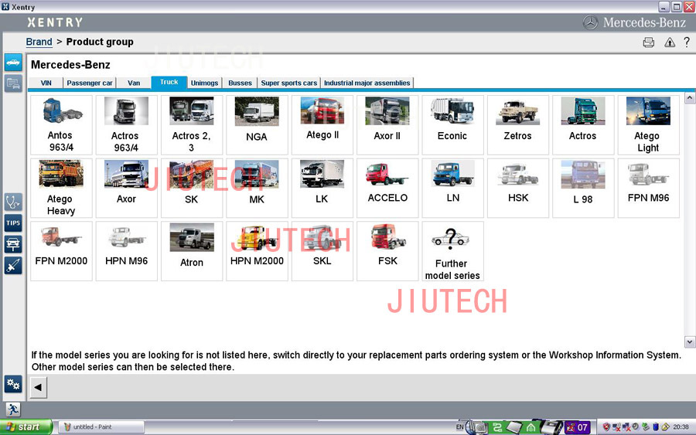
Task: Click the 07 tray icon
Action: pyautogui.click(x=577, y=427)
